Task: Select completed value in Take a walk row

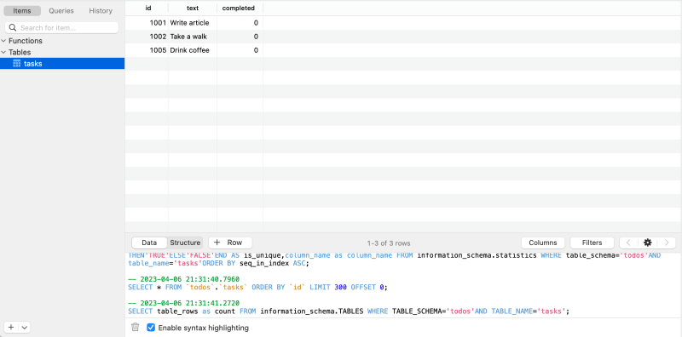Action: pyautogui.click(x=240, y=37)
